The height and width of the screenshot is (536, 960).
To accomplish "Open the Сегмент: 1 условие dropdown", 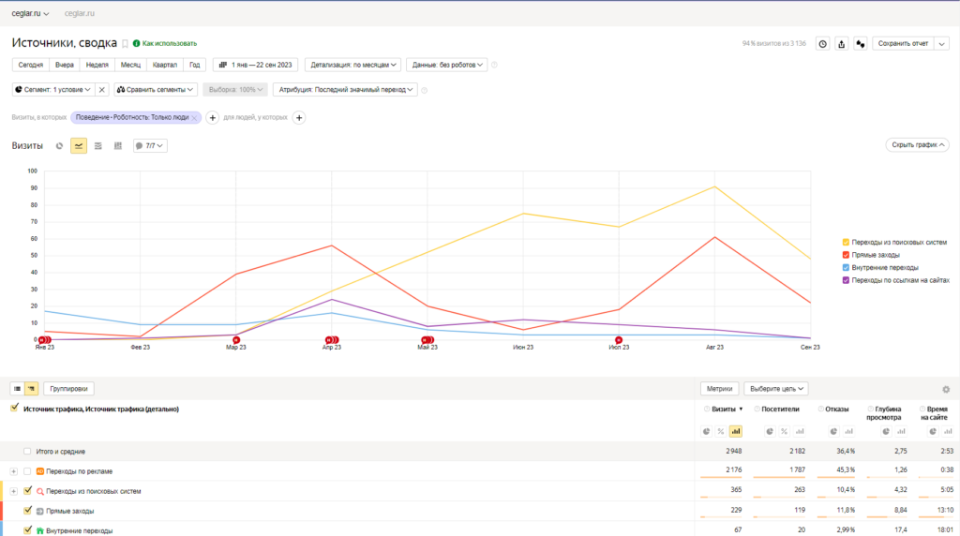I will pos(53,89).
